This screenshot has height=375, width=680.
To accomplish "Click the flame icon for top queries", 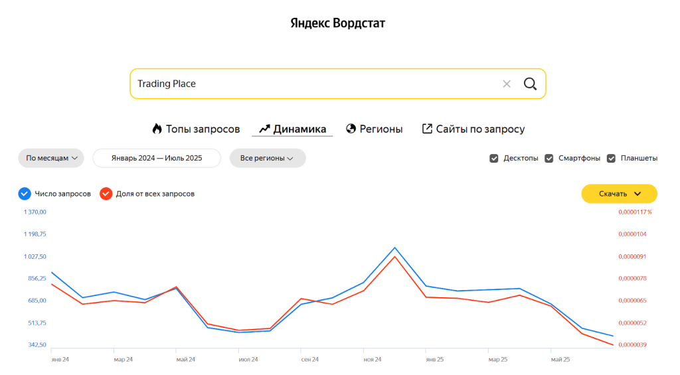I will tap(157, 129).
